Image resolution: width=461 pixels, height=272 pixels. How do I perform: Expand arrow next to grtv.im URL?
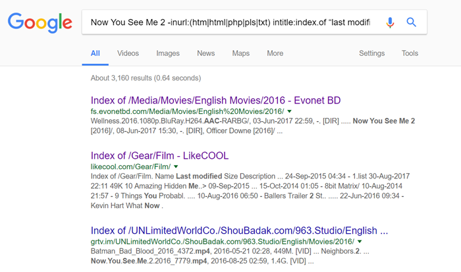tap(360, 242)
